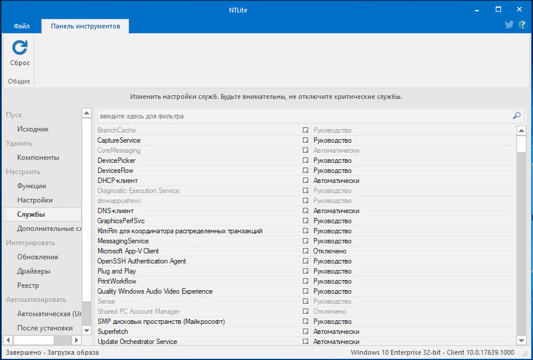Open Компоненты page in sidebar
The image size is (533, 360).
pyautogui.click(x=38, y=157)
